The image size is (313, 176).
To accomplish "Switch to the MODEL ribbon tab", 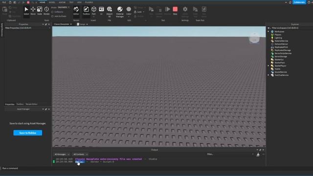I will click(x=52, y=2).
